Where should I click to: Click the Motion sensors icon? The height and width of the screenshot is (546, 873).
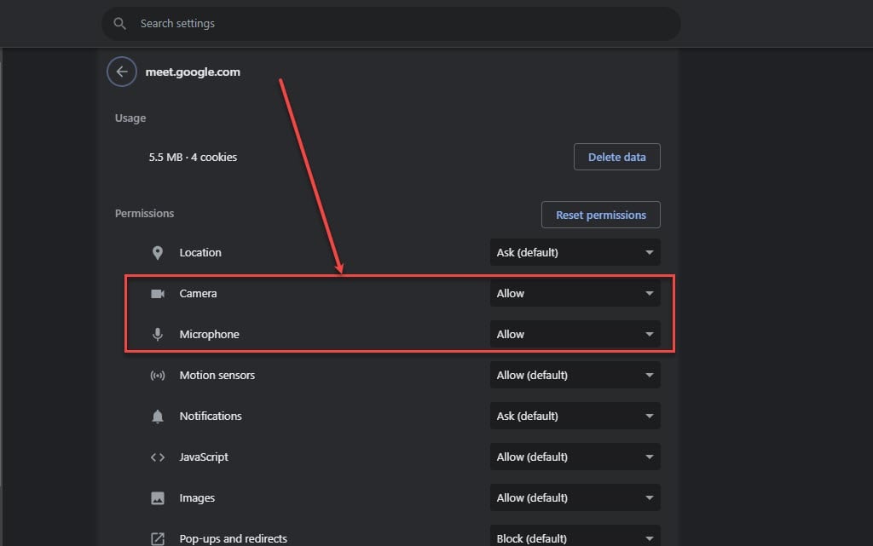pos(158,376)
